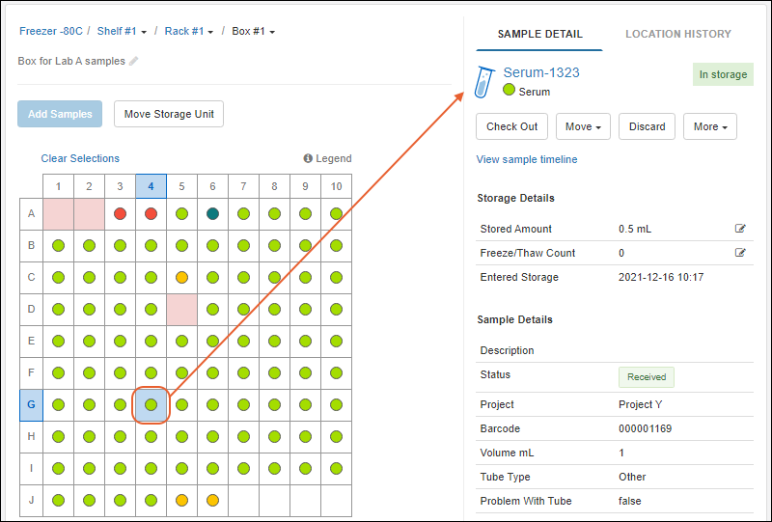Open the View sample timeline link
The height and width of the screenshot is (522, 772).
[526, 159]
